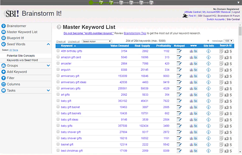Select checkbox next to anguish
Viewport: 242px width, 155px height.
pos(58,69)
